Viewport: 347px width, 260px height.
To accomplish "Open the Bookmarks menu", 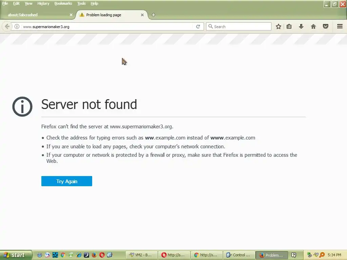I will 63,3.
